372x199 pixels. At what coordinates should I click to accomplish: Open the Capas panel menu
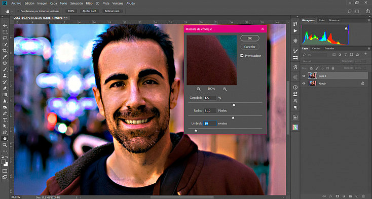[368, 49]
